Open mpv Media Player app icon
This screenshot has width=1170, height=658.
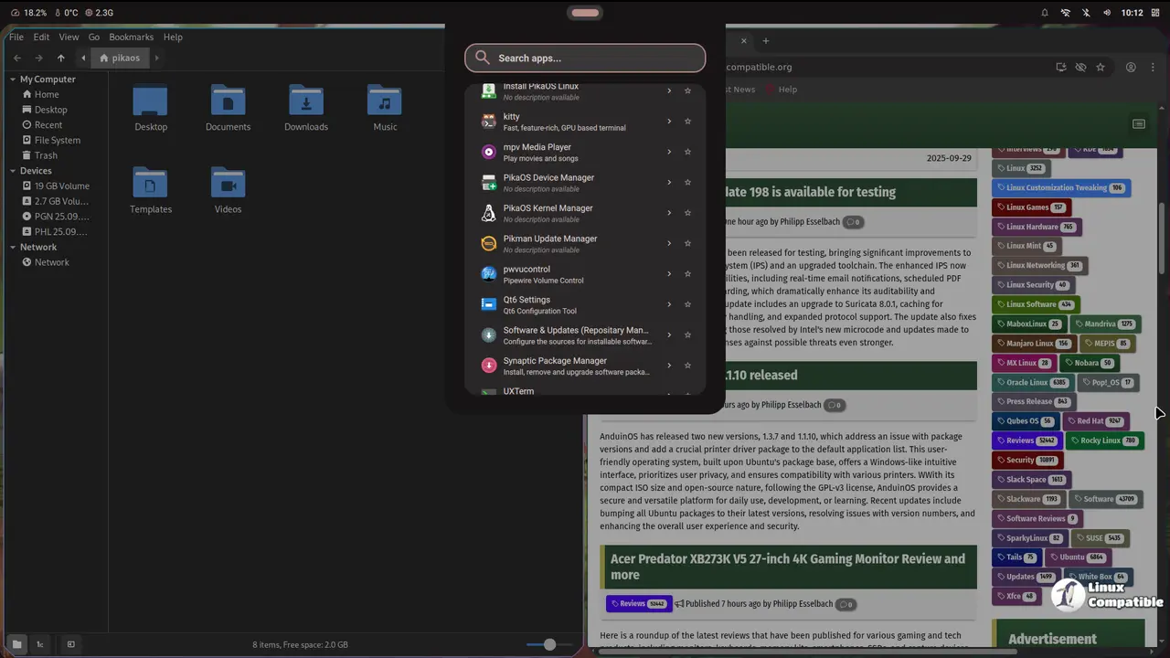click(488, 152)
